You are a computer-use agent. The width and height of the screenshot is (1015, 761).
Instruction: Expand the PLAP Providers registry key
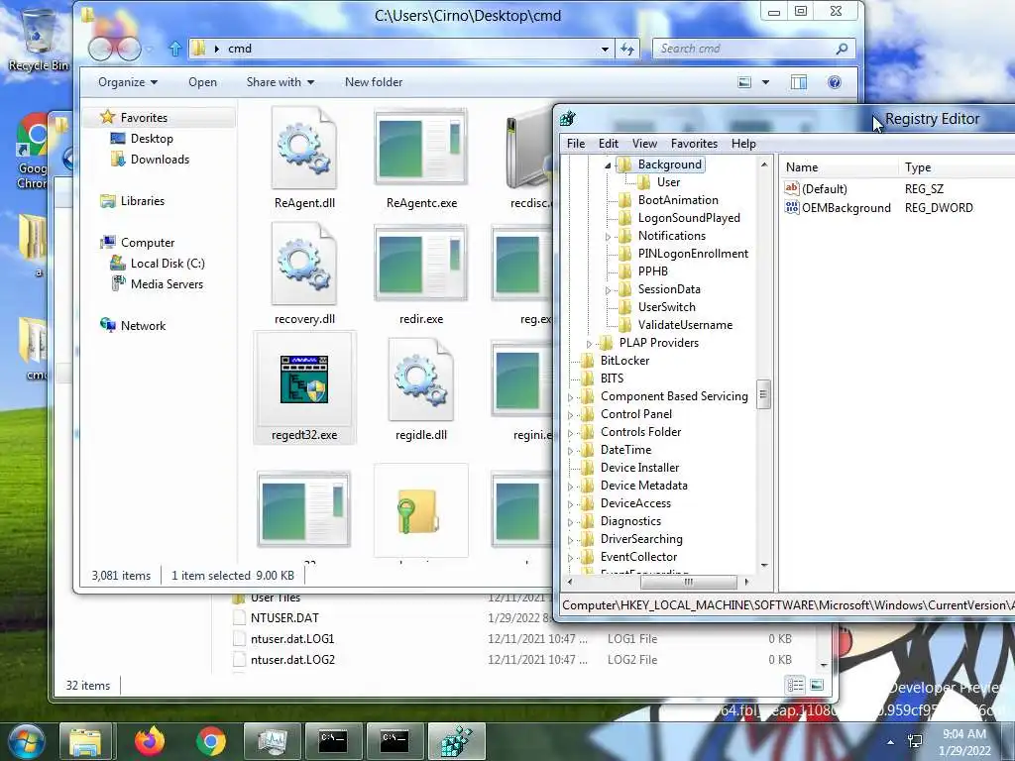click(589, 344)
